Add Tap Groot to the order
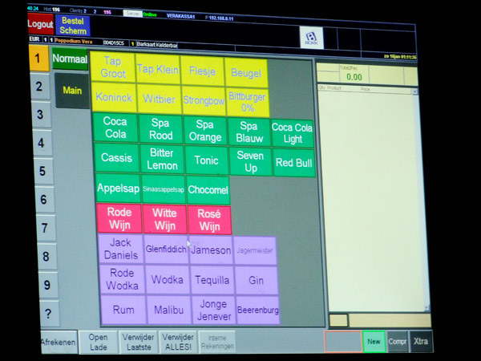 [113, 67]
